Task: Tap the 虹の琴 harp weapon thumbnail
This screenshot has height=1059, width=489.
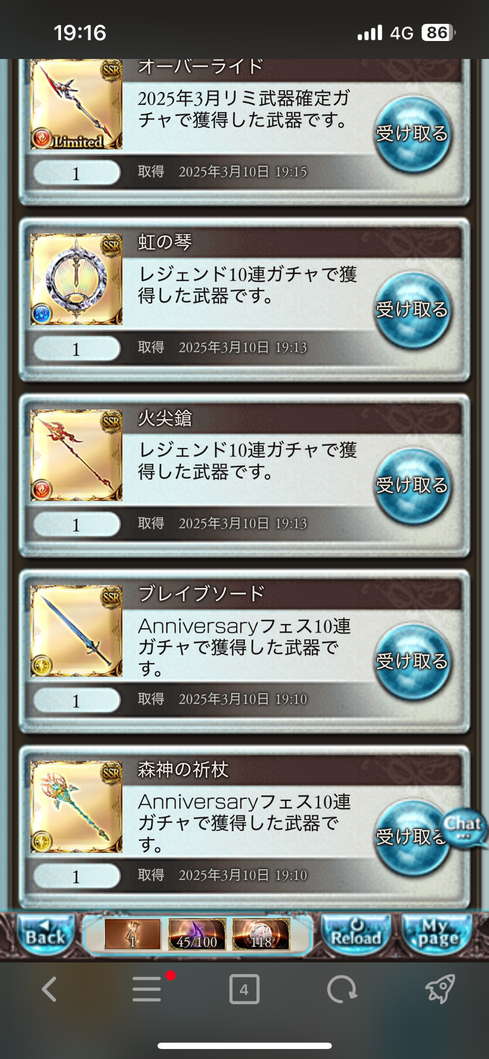Action: tap(76, 279)
